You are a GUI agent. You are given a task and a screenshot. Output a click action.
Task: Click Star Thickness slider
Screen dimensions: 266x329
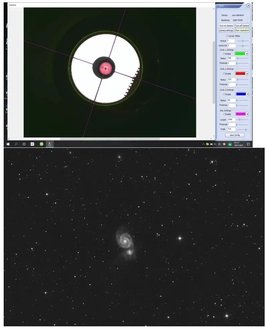tap(242, 125)
